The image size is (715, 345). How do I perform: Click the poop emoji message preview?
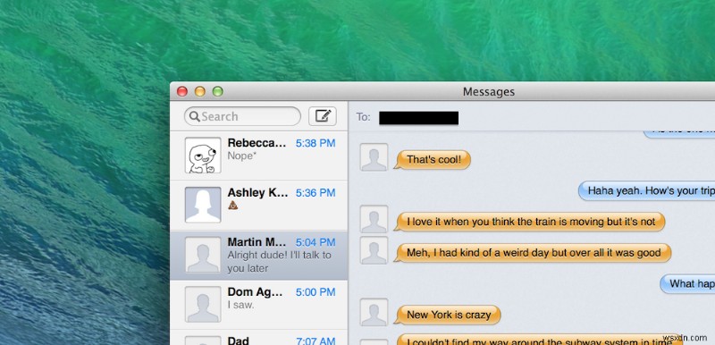click(x=233, y=206)
